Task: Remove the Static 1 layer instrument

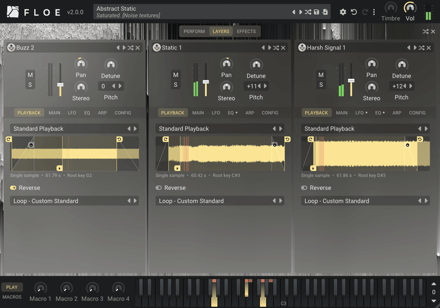Action: click(283, 48)
